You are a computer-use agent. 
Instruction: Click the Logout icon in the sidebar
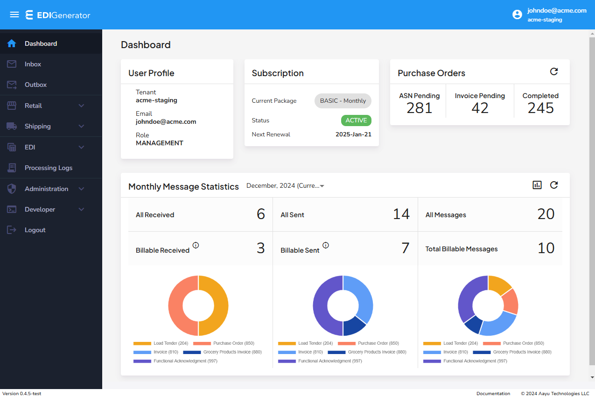point(11,230)
